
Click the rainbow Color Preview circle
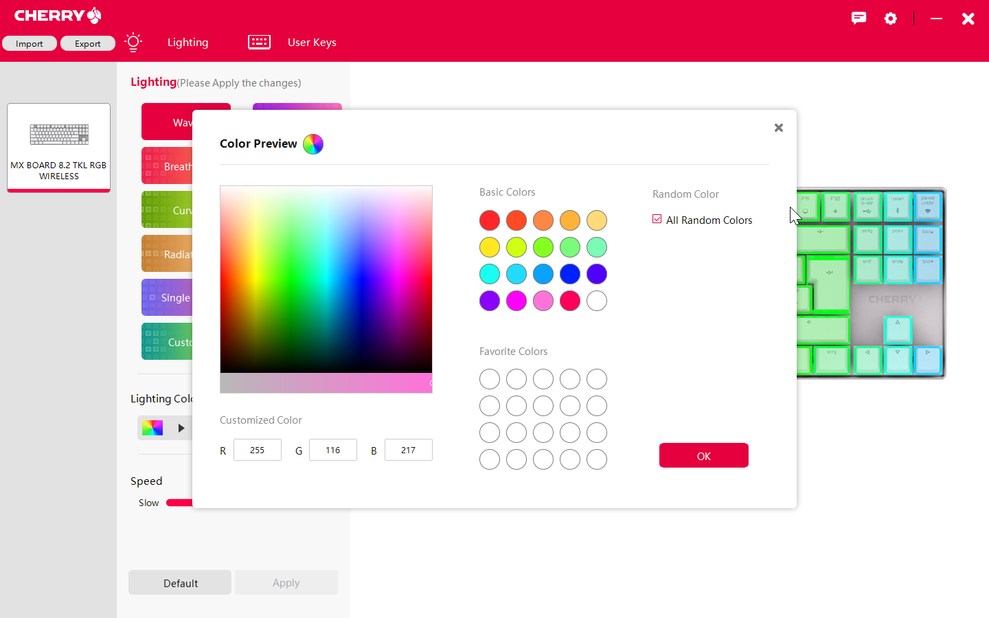(313, 144)
